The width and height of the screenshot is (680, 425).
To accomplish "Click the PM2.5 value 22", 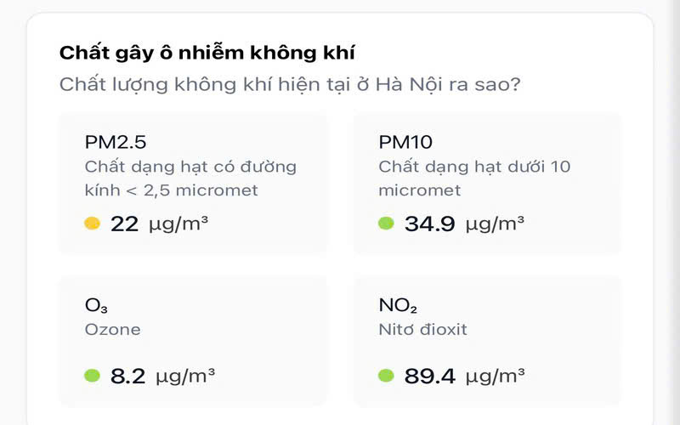I will pyautogui.click(x=124, y=224).
